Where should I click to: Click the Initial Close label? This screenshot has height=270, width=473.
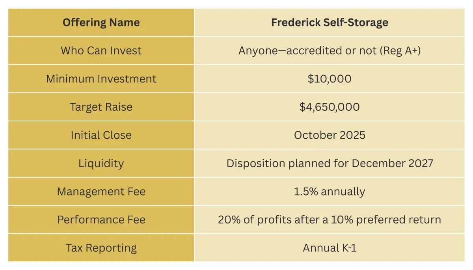pyautogui.click(x=101, y=135)
